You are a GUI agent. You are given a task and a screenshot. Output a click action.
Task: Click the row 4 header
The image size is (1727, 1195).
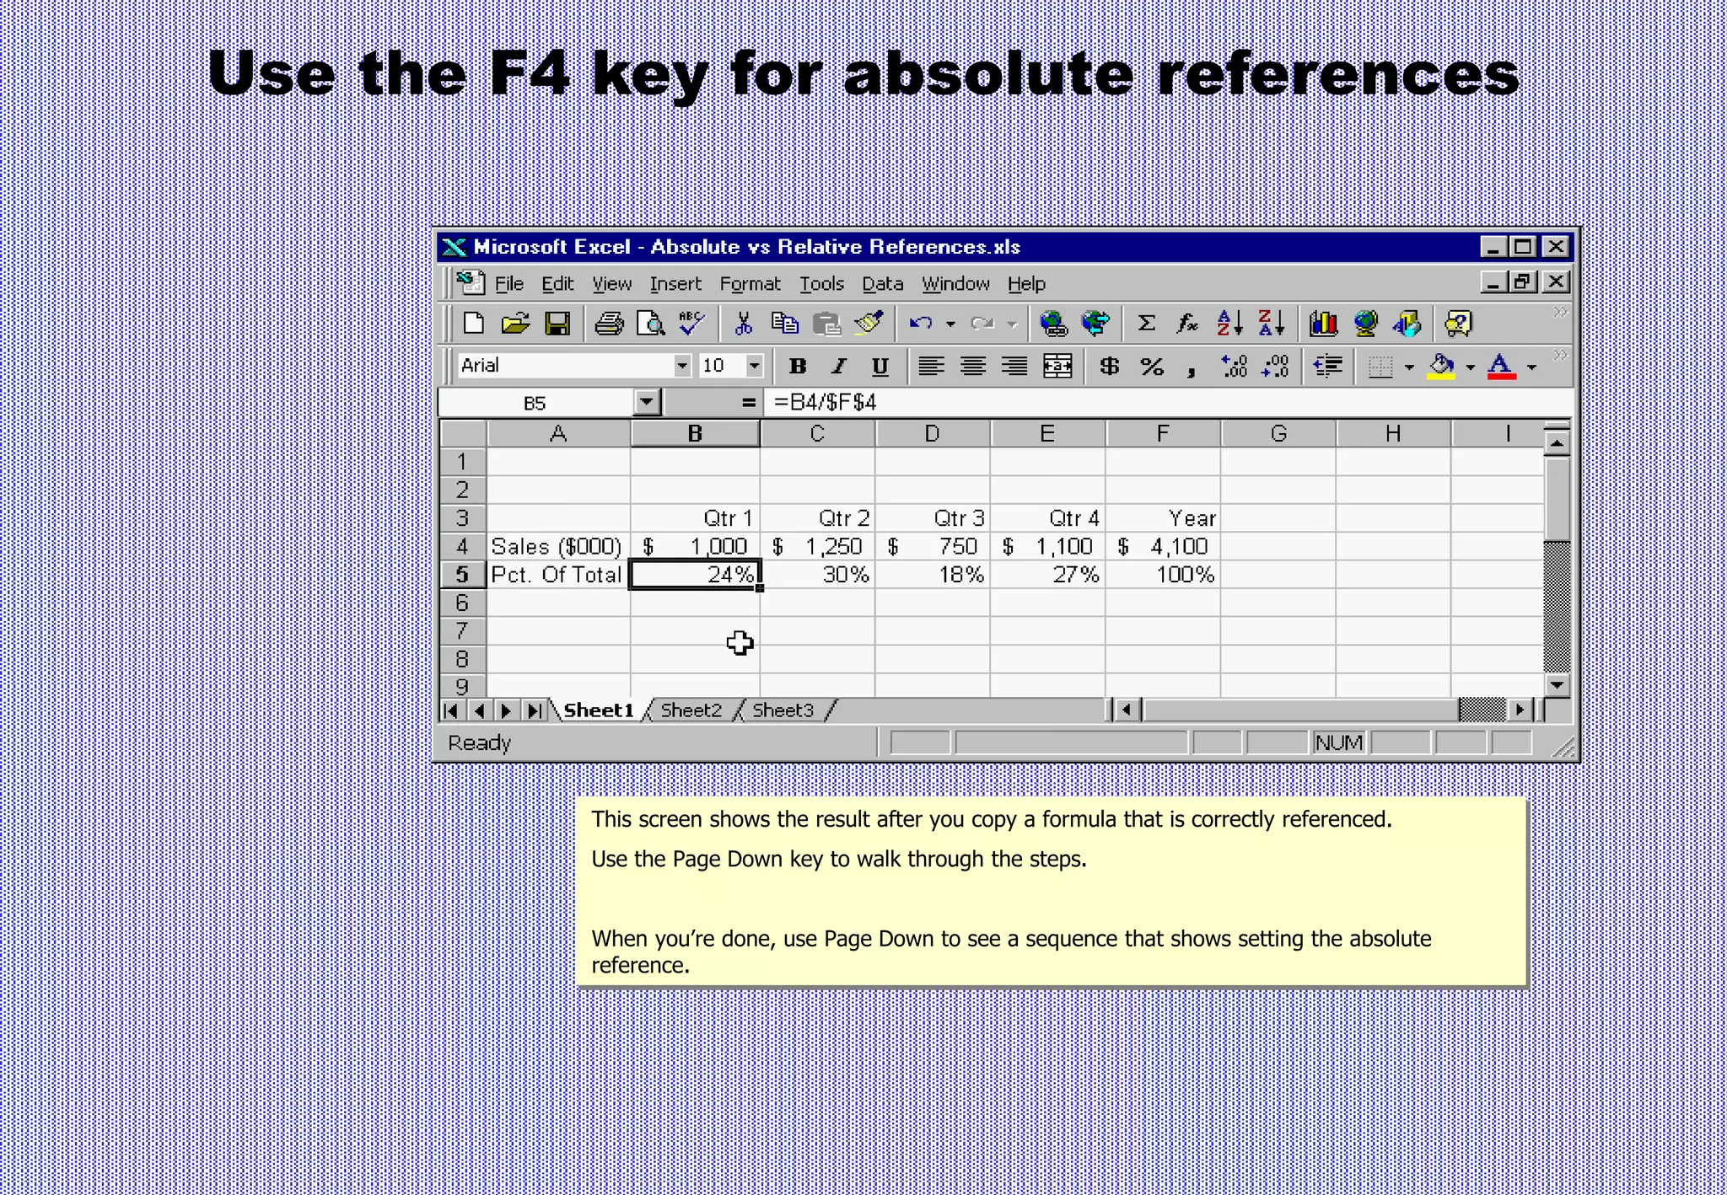[462, 547]
